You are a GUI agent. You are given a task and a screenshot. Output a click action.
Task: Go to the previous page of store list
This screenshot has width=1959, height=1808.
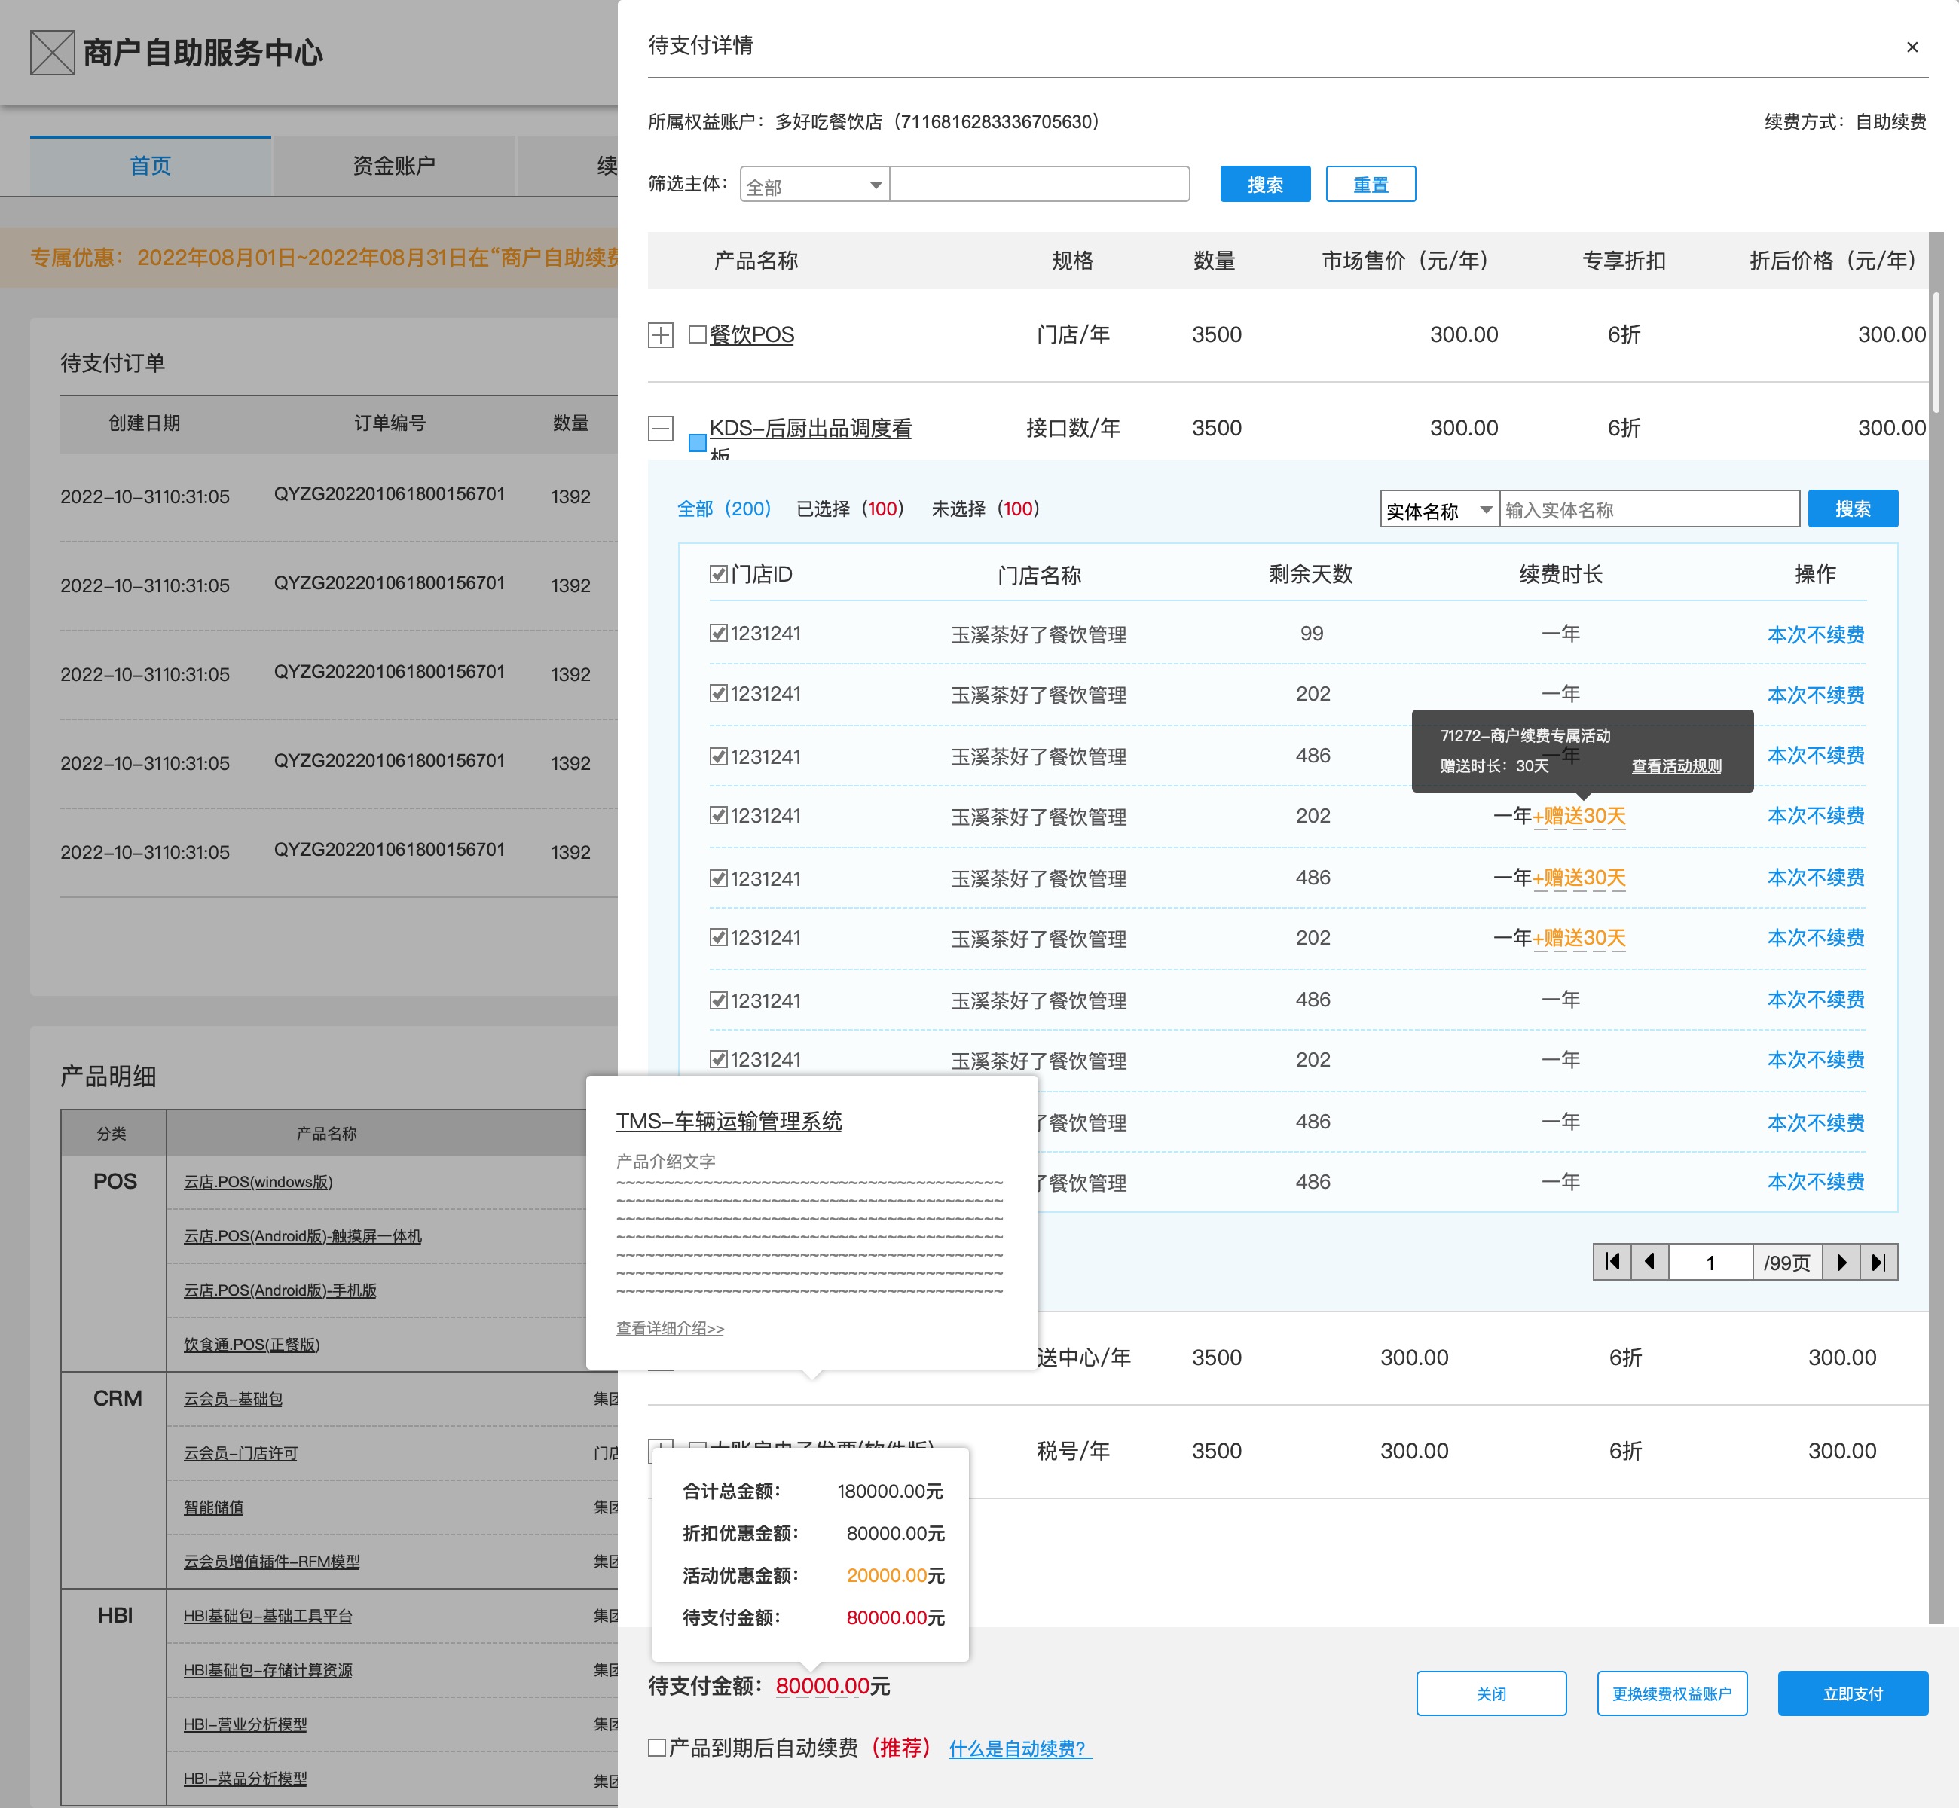pyautogui.click(x=1650, y=1262)
